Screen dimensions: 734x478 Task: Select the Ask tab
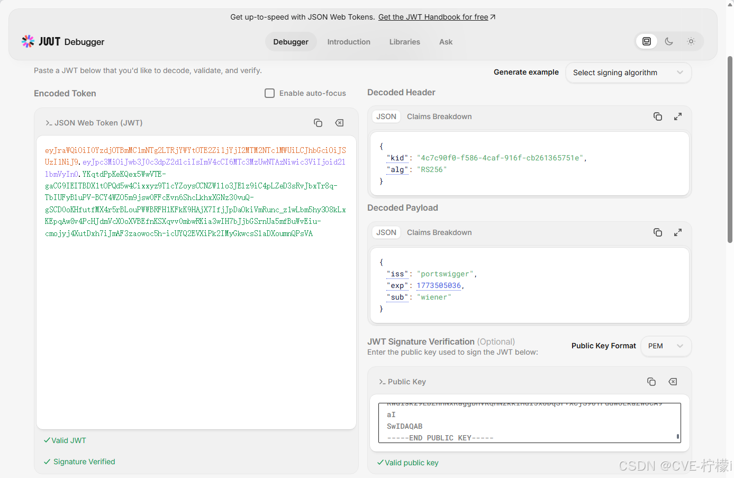pos(446,42)
